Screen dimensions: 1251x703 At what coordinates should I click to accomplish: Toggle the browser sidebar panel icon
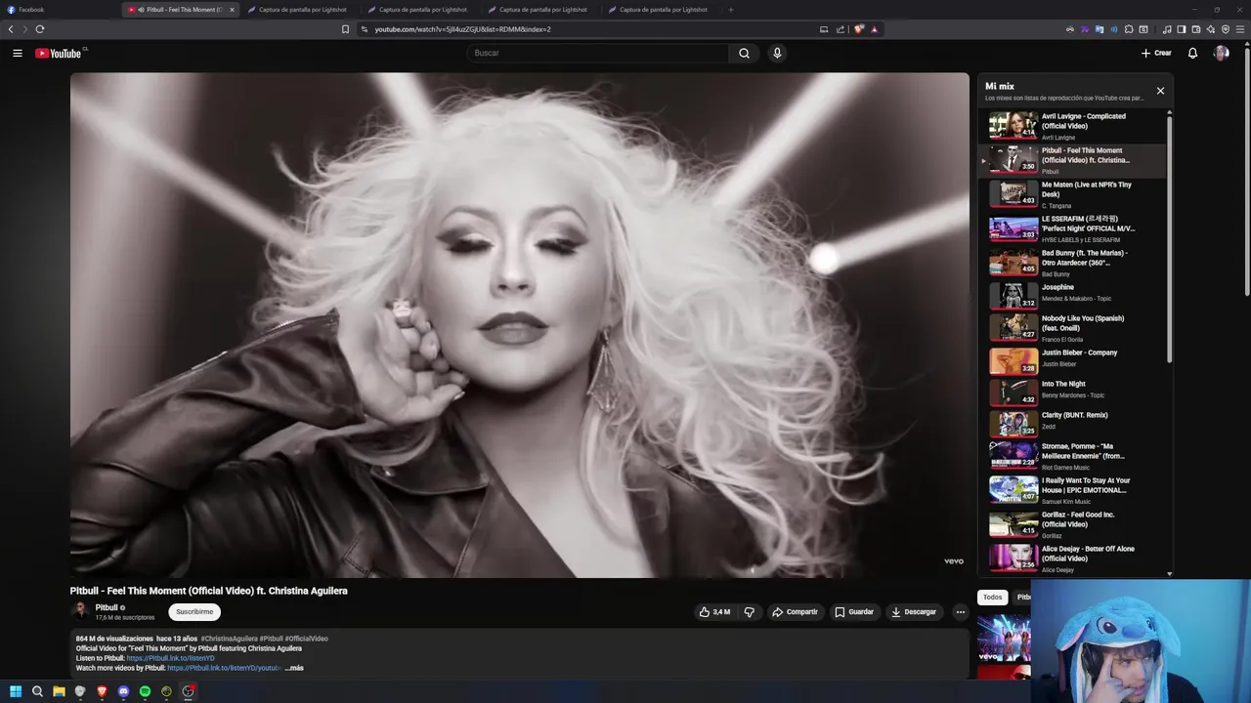point(1181,29)
